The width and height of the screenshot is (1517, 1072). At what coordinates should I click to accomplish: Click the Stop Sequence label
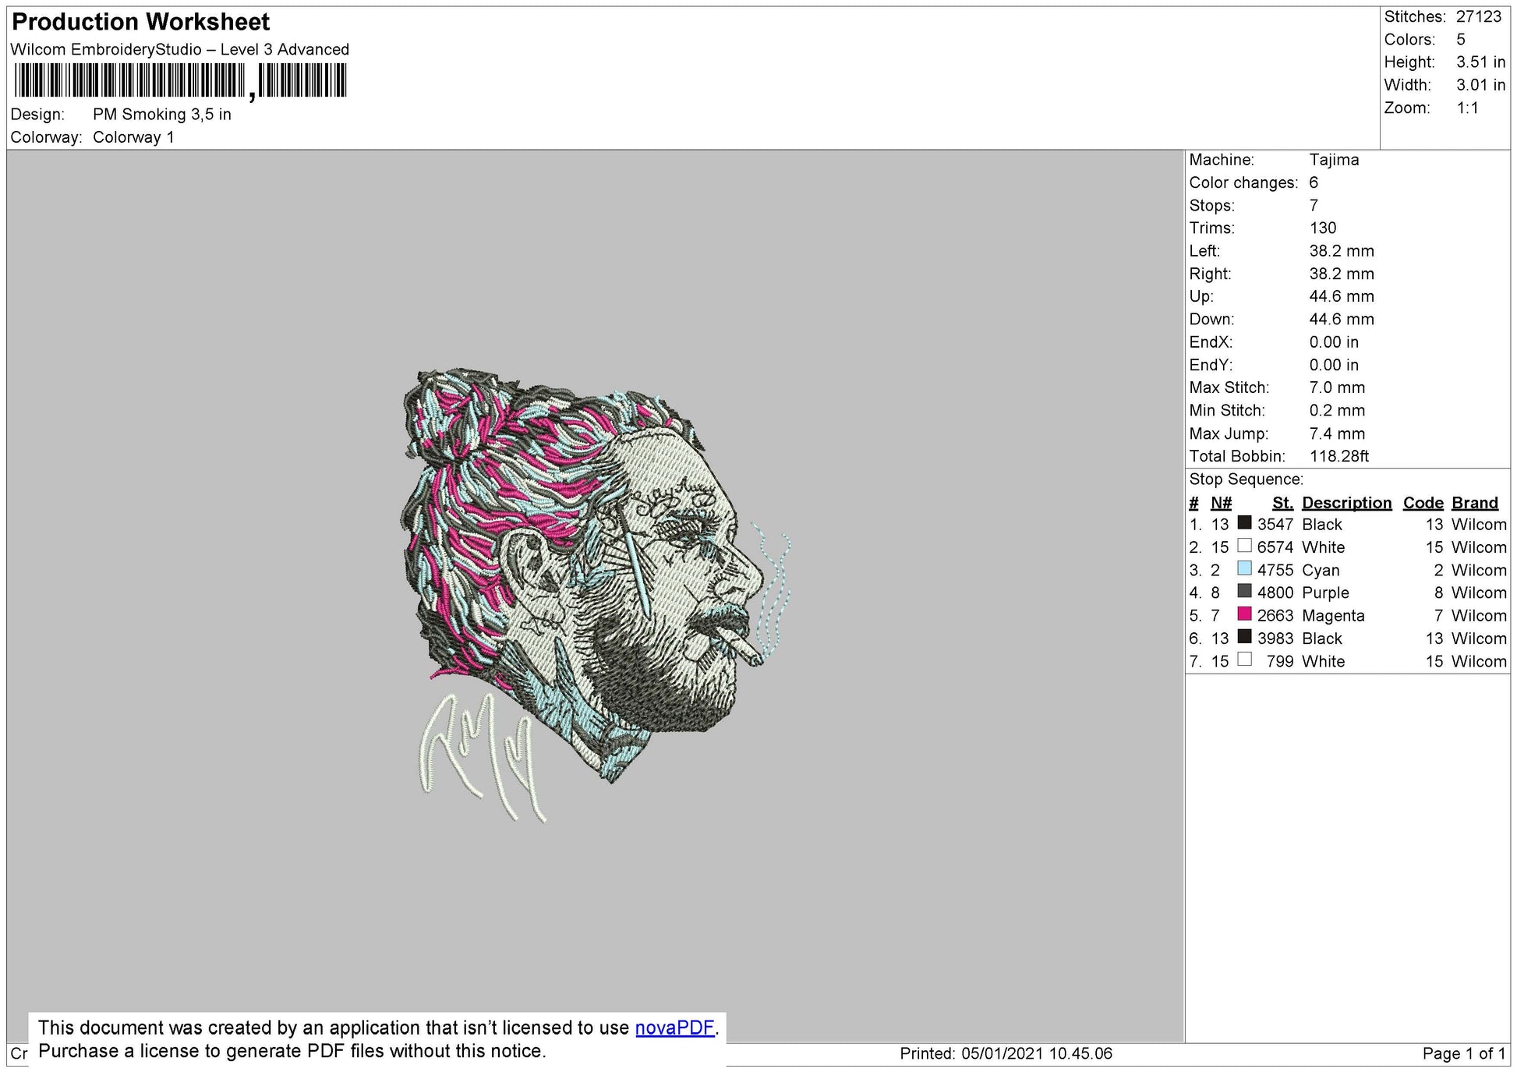[1246, 479]
